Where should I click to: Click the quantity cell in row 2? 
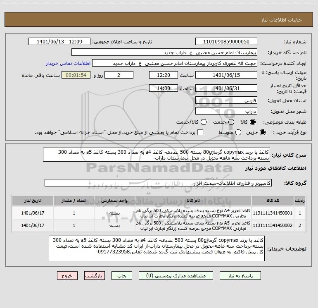click(x=74, y=225)
